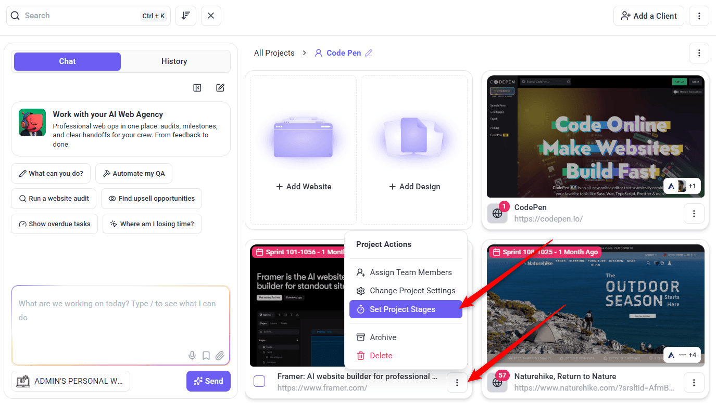Focus the Search input field
716x403 pixels.
pos(89,16)
